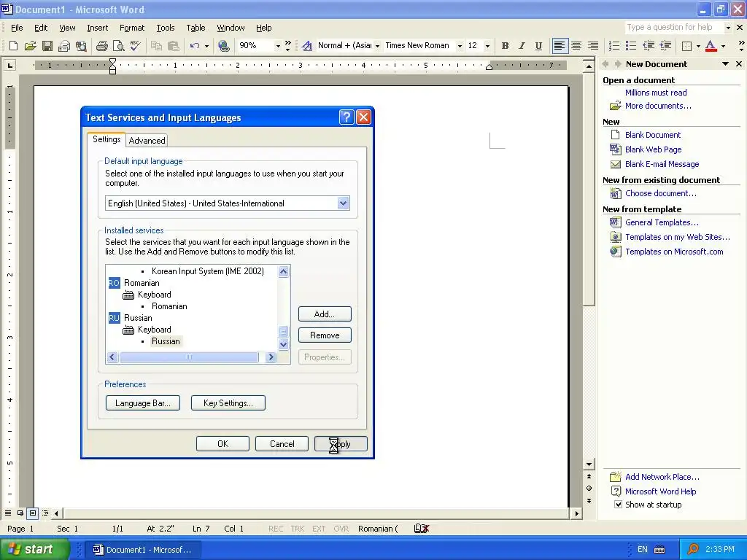Set align right paragraph alignment

(x=593, y=46)
